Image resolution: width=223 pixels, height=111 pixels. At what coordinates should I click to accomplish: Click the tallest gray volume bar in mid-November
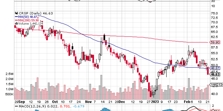point(101,87)
